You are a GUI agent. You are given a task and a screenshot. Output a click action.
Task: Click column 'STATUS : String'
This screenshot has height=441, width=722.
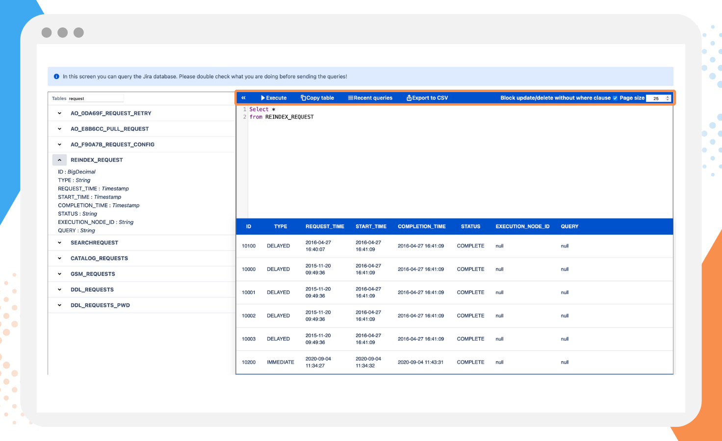77,214
